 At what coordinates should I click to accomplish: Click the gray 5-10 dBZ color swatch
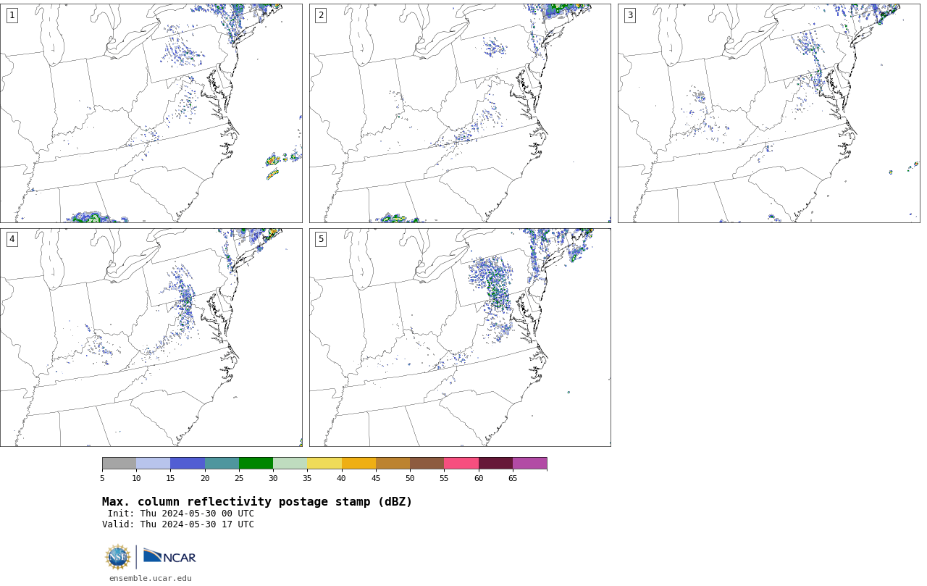coord(119,464)
